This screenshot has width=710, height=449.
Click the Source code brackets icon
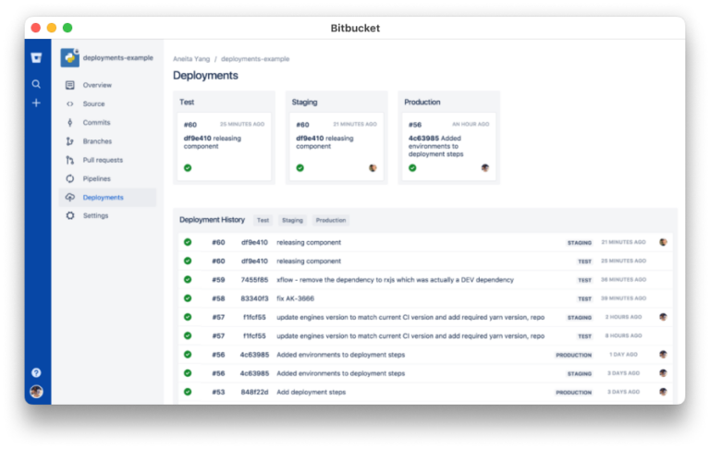point(69,103)
